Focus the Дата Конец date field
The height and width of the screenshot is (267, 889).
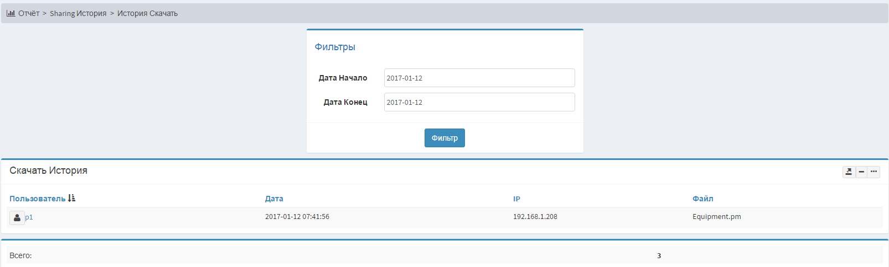point(479,102)
